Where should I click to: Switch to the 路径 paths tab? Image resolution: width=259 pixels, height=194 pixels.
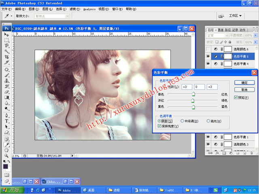tap(228, 30)
